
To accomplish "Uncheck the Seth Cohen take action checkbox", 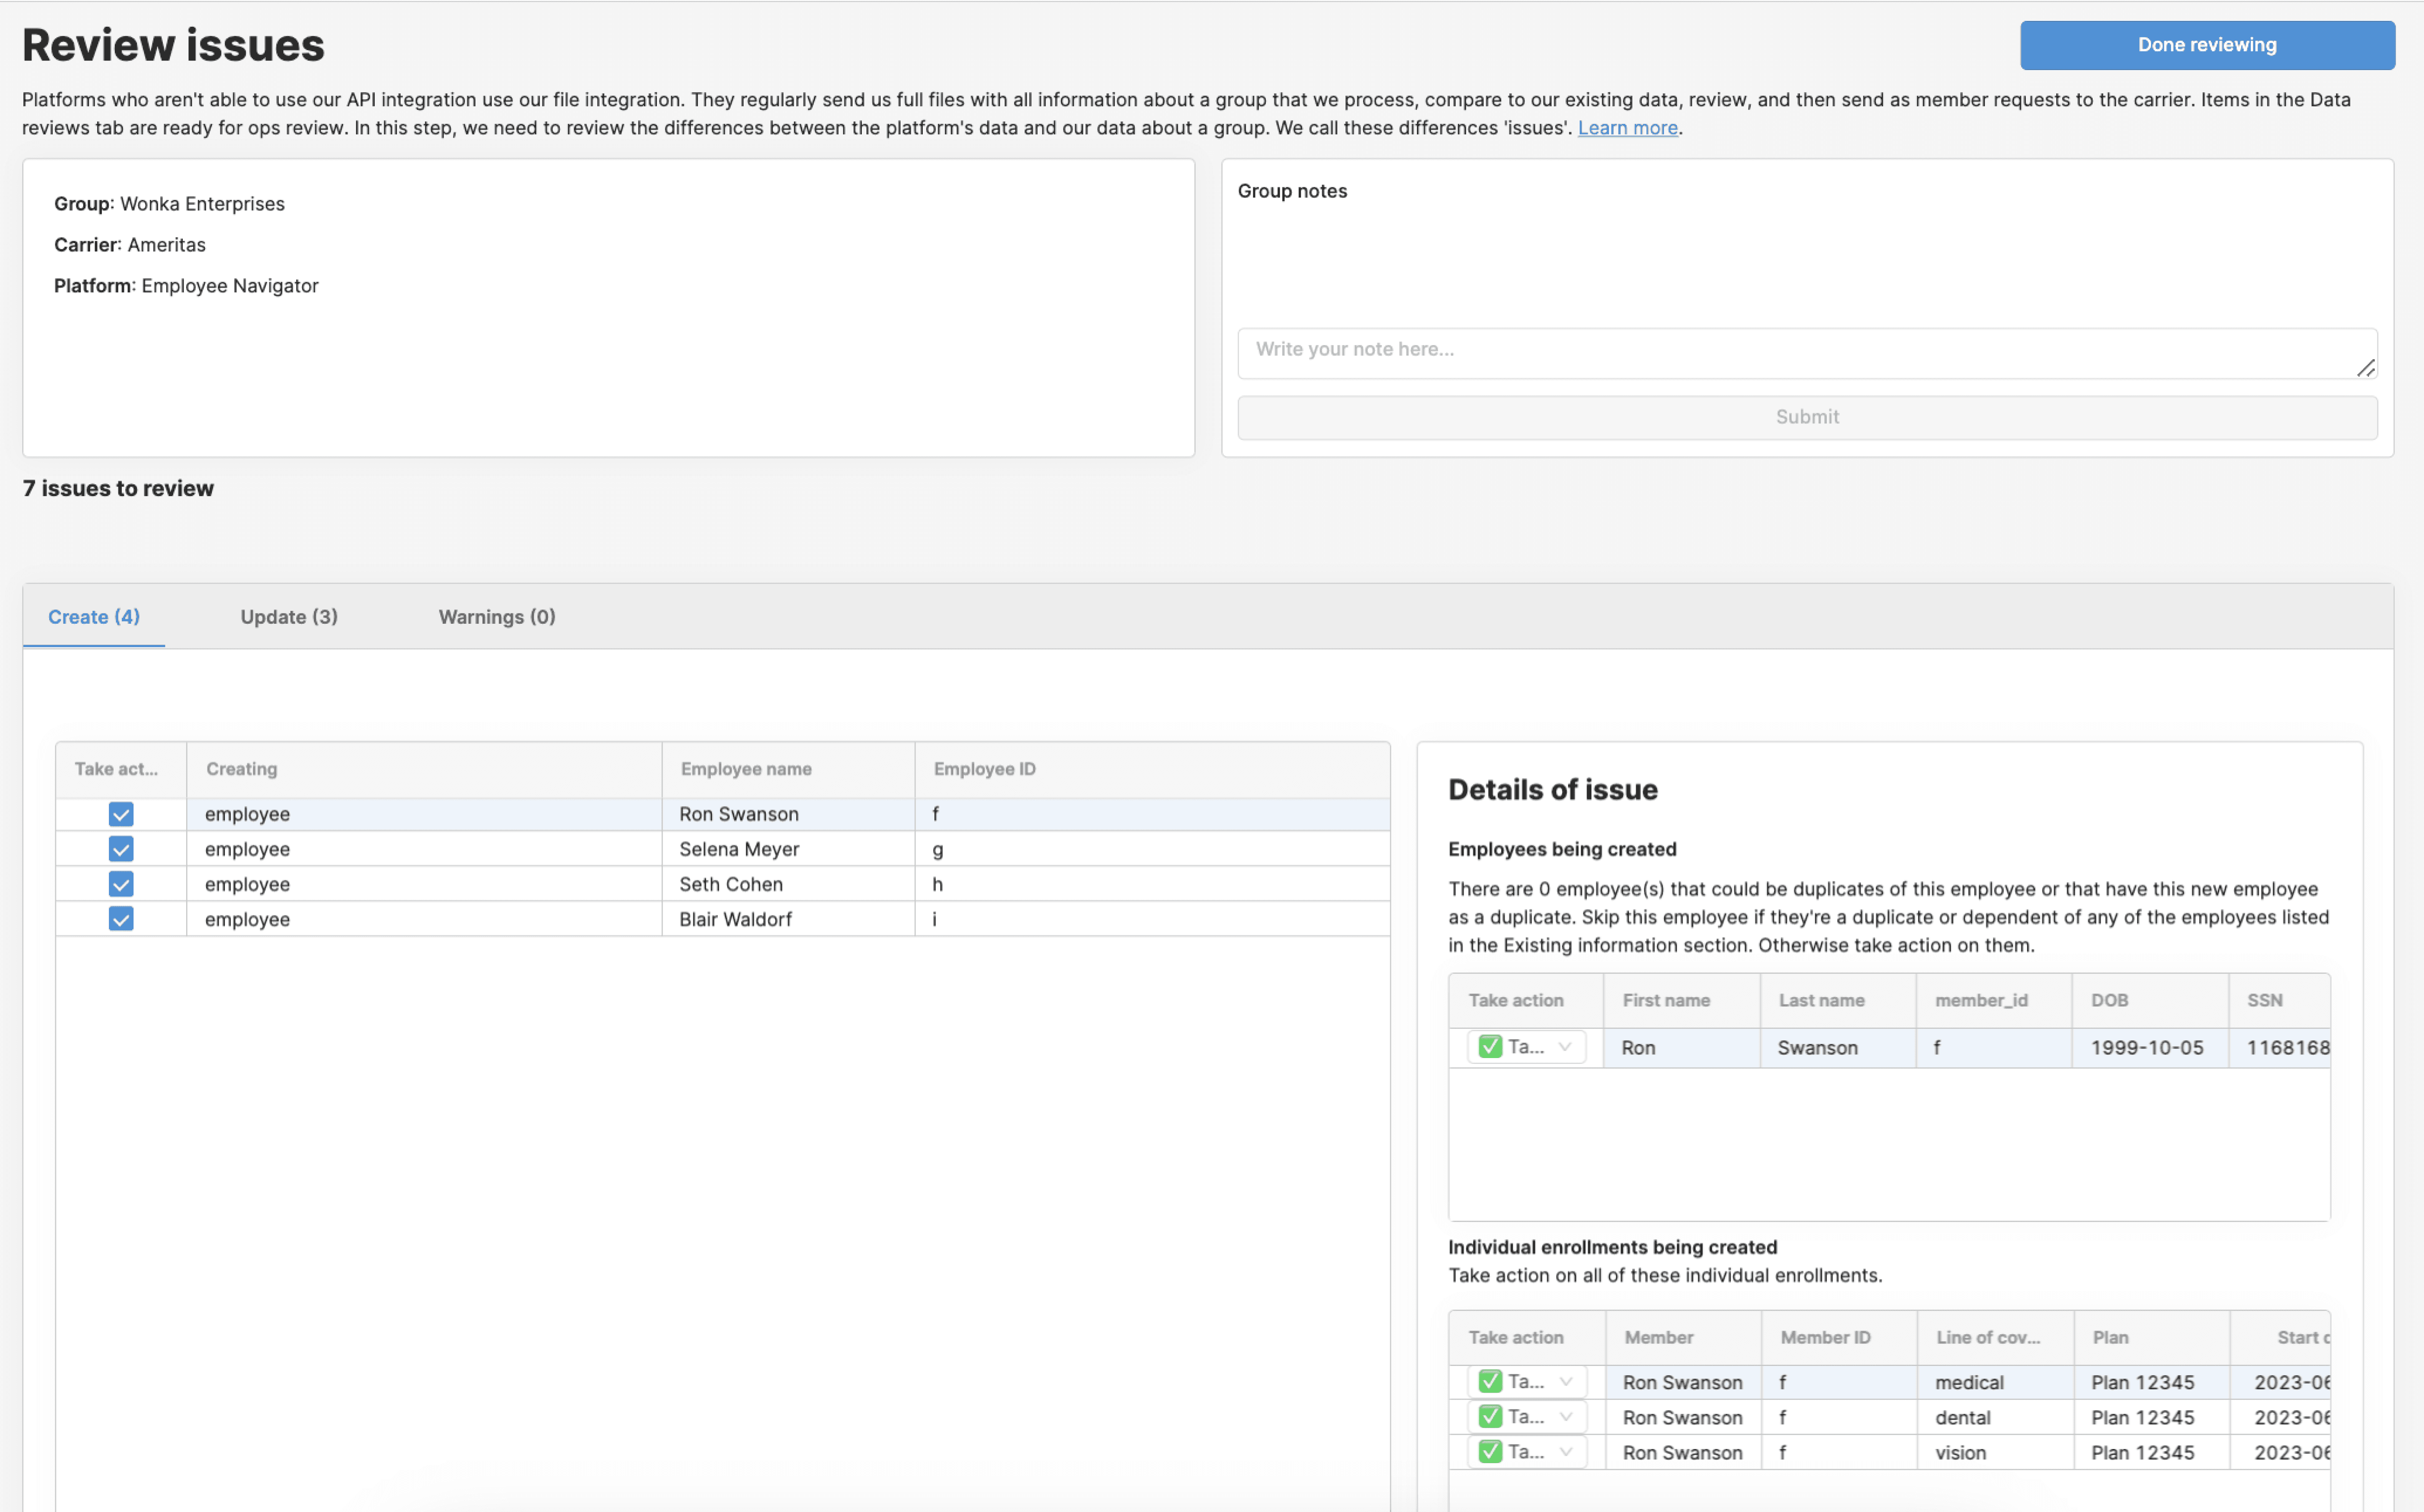I will (x=121, y=884).
